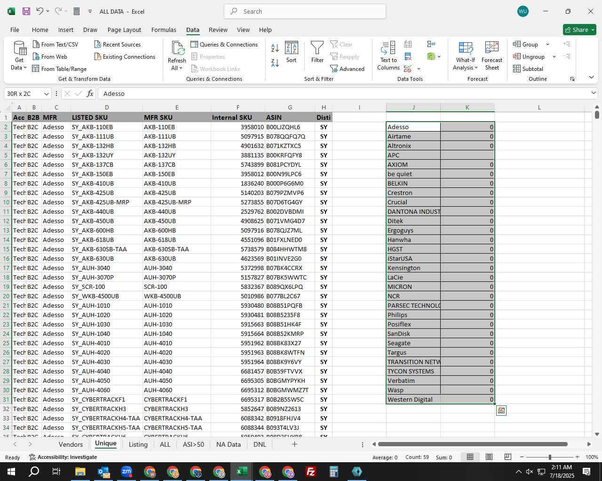
Task: Open the Group dropdown arrow
Action: tap(547, 45)
